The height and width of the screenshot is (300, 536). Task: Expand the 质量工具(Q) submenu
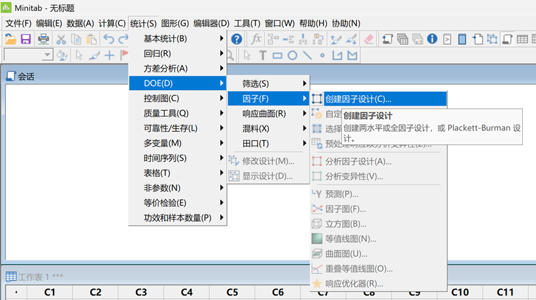tap(178, 113)
